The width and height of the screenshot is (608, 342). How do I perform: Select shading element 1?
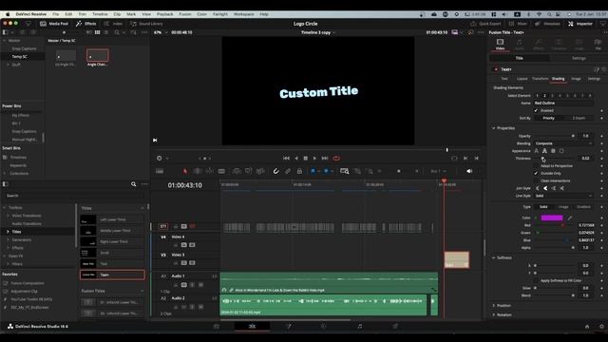pyautogui.click(x=537, y=95)
